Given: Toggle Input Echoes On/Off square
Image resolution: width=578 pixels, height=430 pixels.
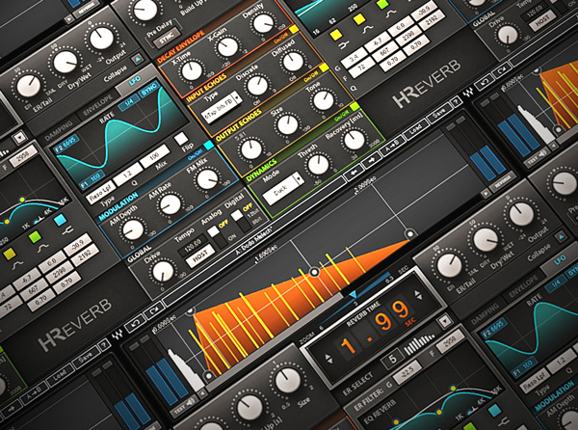Looking at the screenshot, I should pyautogui.click(x=324, y=67).
